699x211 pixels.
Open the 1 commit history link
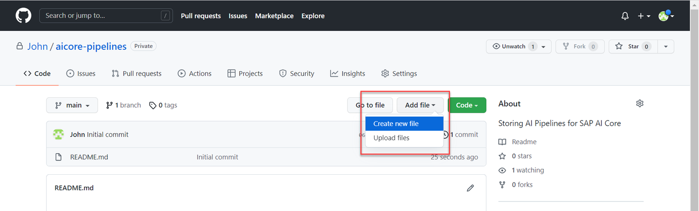point(460,135)
